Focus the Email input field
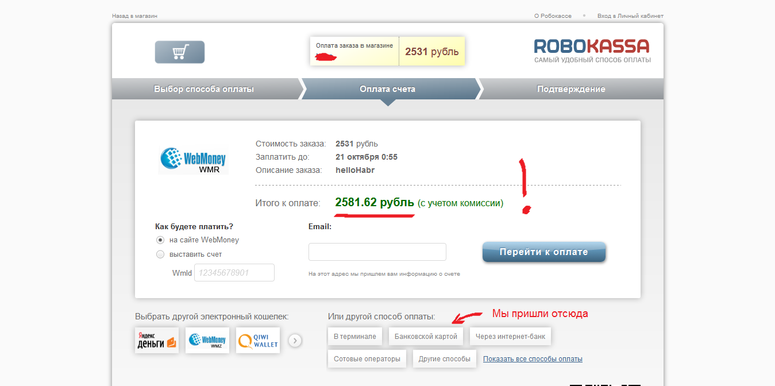 coord(377,252)
